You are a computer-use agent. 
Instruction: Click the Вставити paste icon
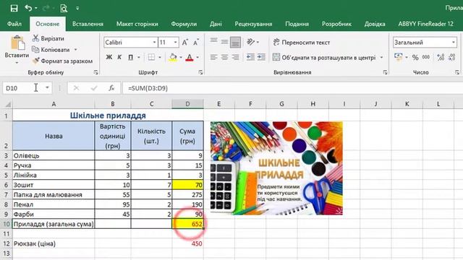click(17, 43)
